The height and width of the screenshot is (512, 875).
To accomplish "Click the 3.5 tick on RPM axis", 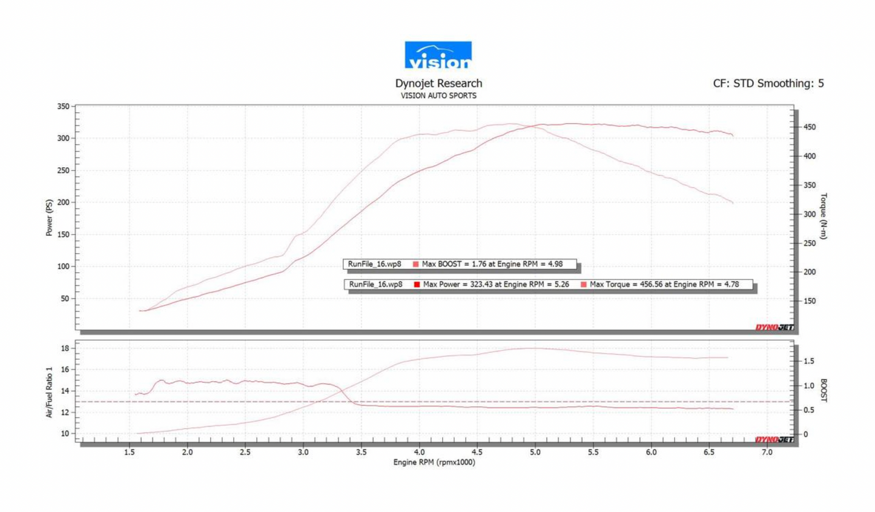I will tap(361, 452).
